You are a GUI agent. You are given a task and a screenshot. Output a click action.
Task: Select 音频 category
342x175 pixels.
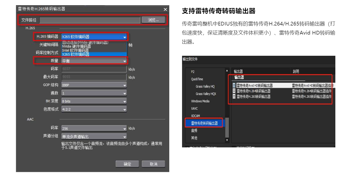click(x=194, y=131)
